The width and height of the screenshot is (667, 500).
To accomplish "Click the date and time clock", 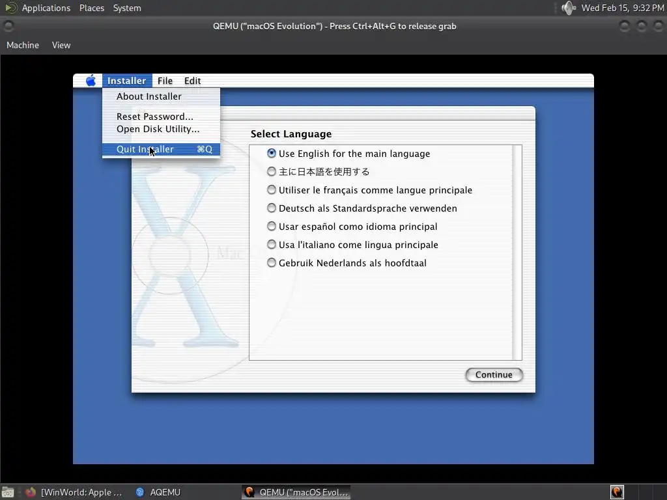I will pyautogui.click(x=622, y=8).
